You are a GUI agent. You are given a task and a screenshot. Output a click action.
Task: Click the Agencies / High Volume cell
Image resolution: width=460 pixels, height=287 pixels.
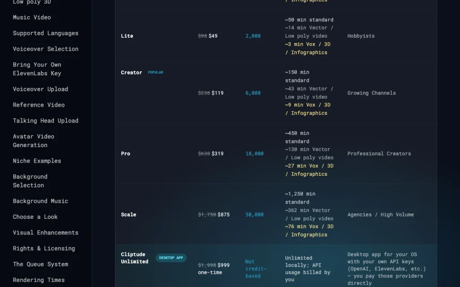pyautogui.click(x=380, y=214)
